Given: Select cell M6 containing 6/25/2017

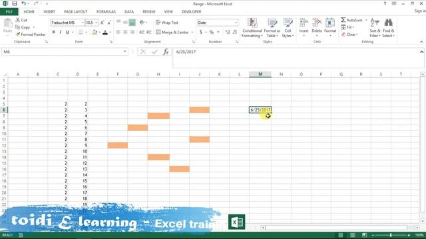Looking at the screenshot, I should (260, 110).
